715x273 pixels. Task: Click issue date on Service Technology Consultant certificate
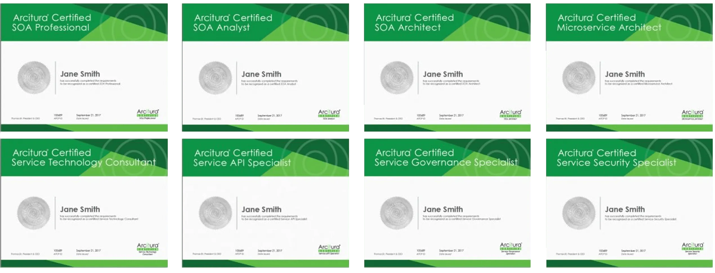[88, 251]
